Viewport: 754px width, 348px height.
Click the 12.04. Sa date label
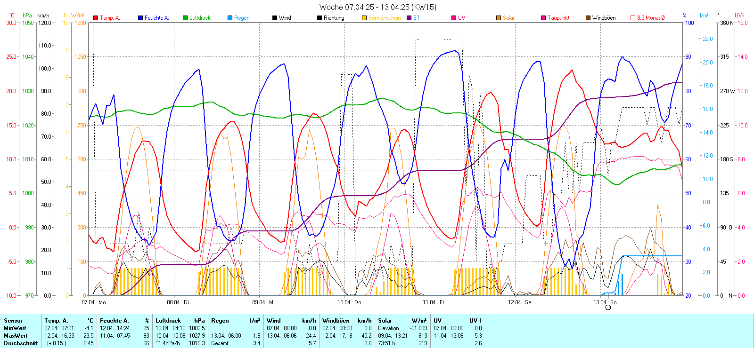(519, 302)
